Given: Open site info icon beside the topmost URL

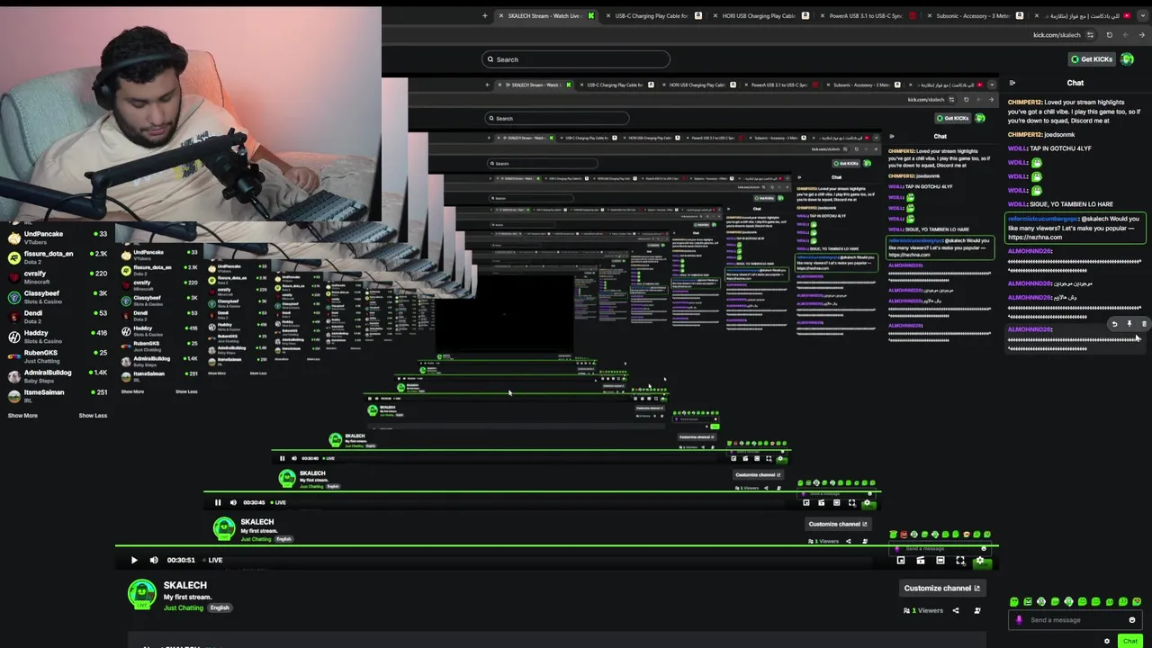Looking at the screenshot, I should 1090,35.
